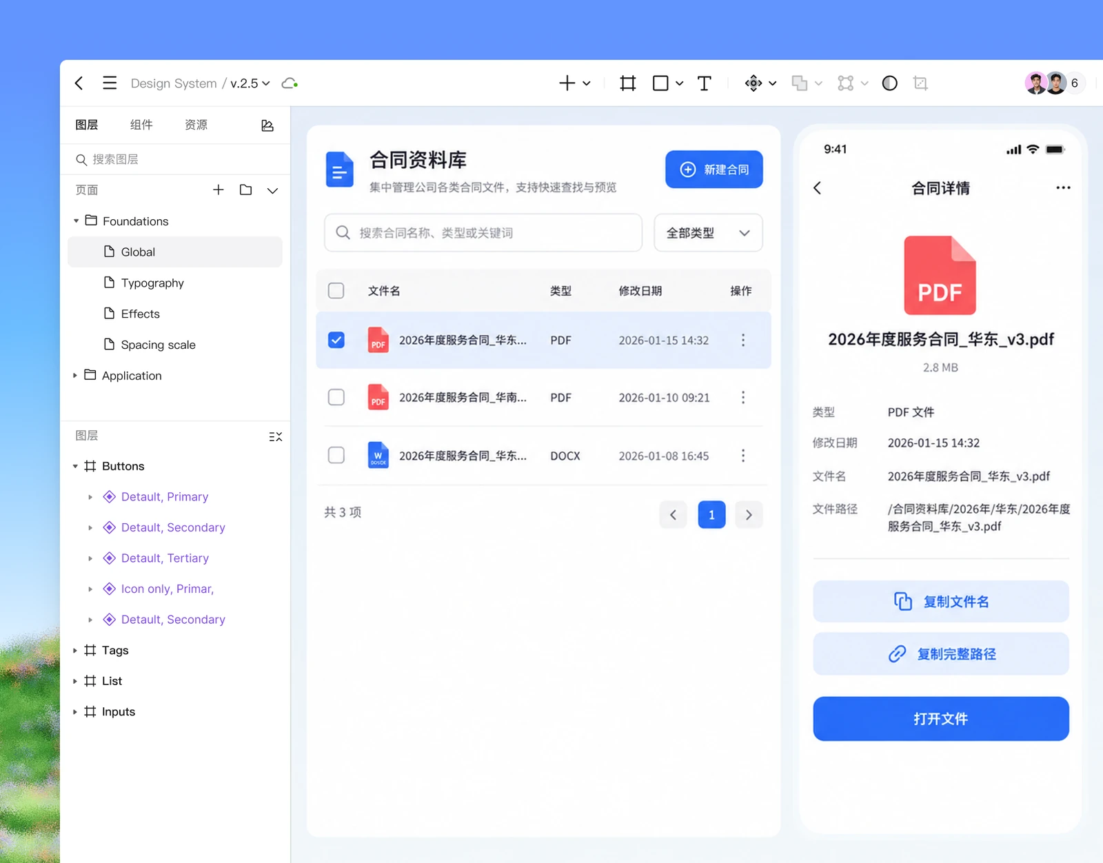Select the Text tool

(704, 83)
